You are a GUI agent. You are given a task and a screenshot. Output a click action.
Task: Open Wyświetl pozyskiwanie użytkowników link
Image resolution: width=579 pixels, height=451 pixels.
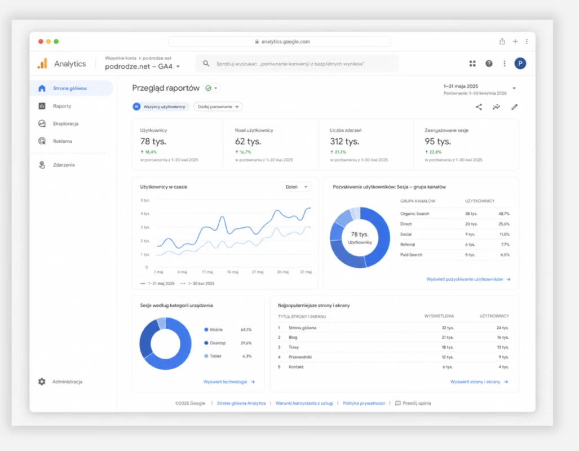coord(468,279)
